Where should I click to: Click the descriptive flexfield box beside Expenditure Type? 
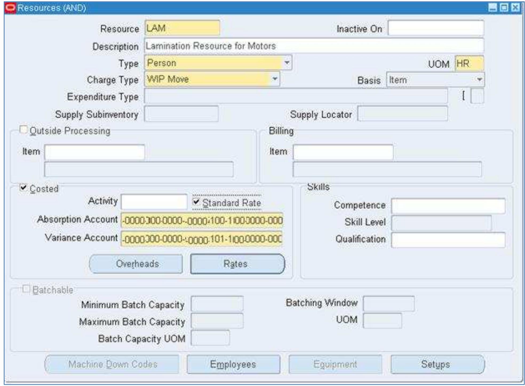pyautogui.click(x=477, y=96)
